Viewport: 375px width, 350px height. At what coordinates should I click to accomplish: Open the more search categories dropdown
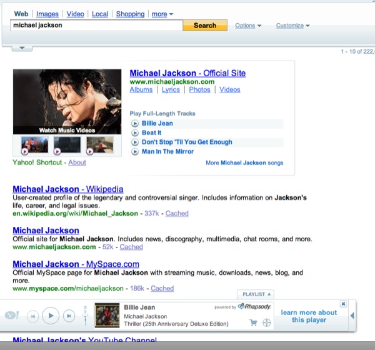(x=162, y=14)
